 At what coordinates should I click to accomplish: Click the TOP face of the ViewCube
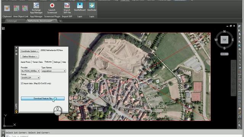pos(225,40)
